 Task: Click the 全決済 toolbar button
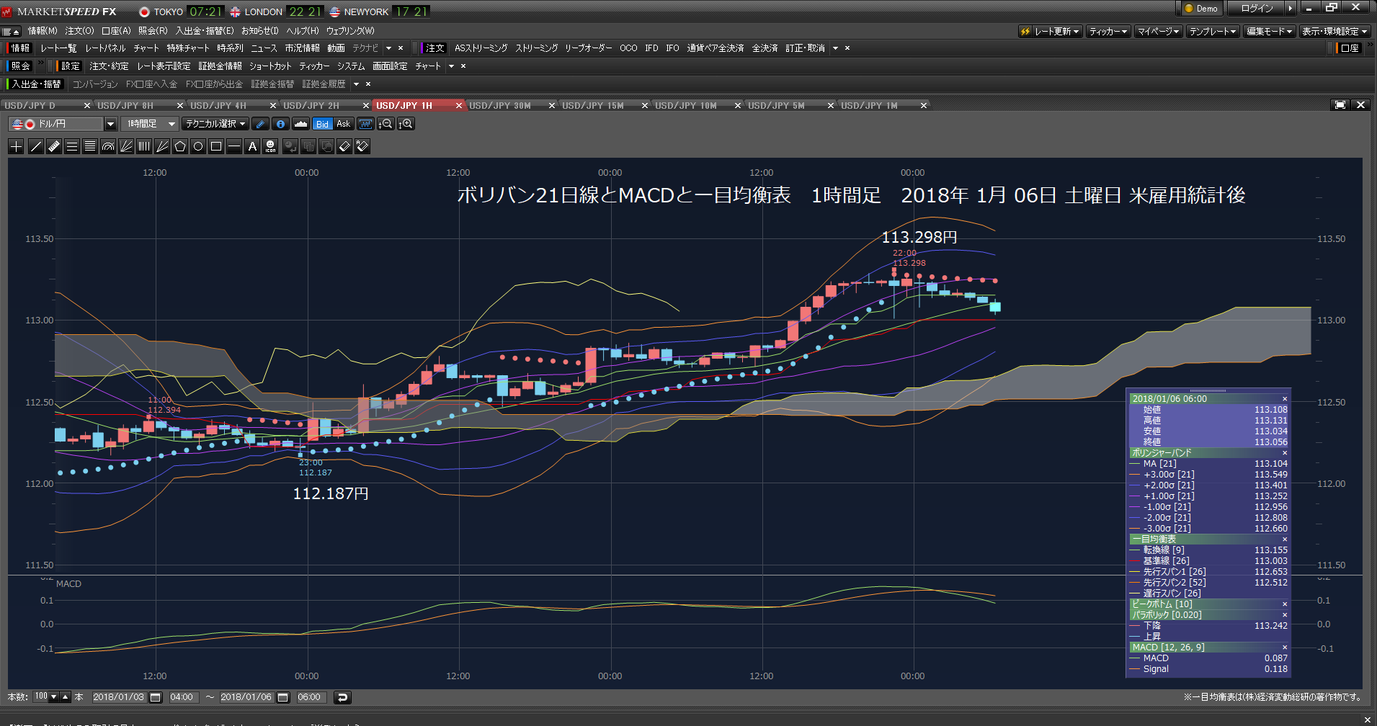765,48
